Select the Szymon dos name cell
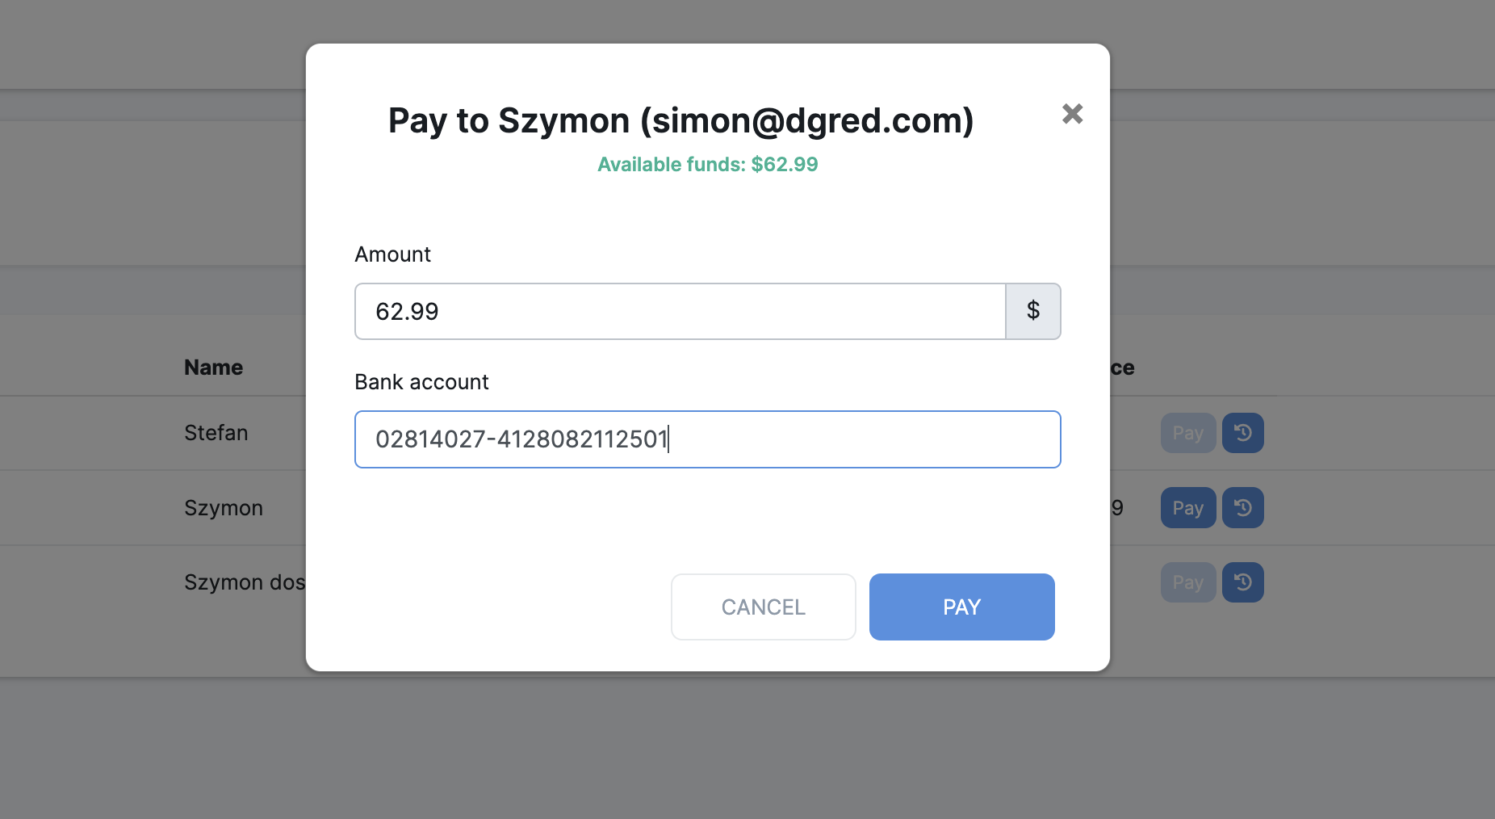Screen dimensions: 1495x819 244,582
